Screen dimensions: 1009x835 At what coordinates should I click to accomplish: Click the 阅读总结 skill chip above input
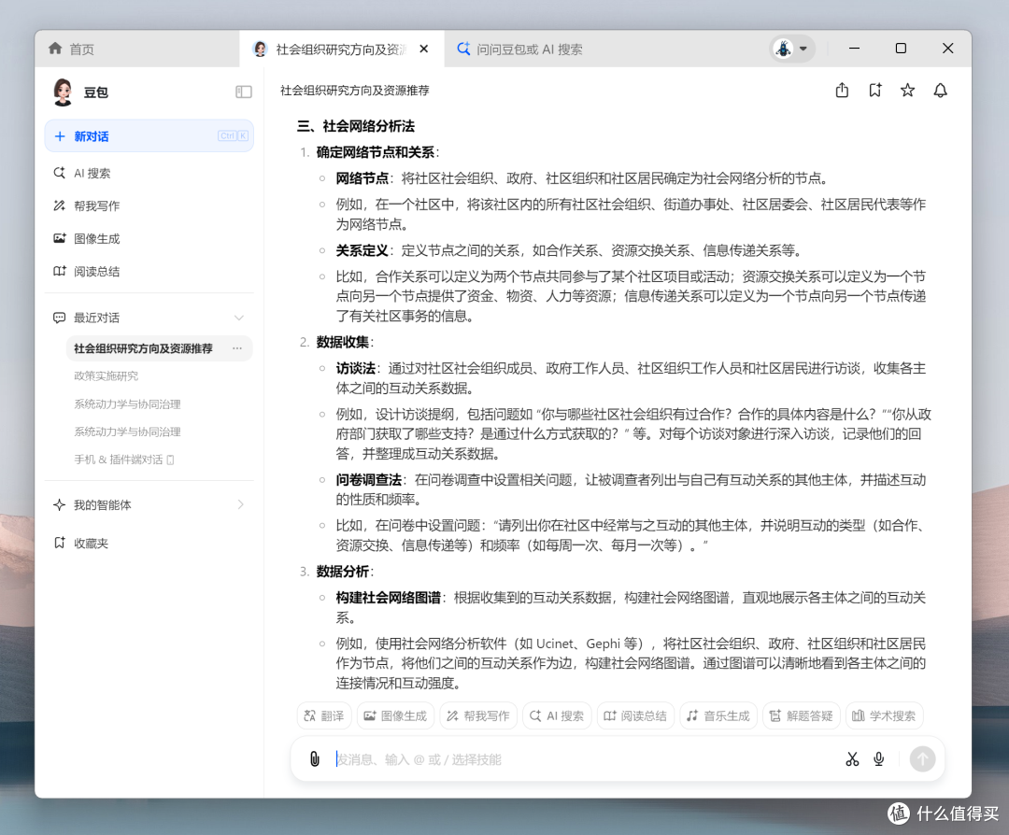[636, 716]
